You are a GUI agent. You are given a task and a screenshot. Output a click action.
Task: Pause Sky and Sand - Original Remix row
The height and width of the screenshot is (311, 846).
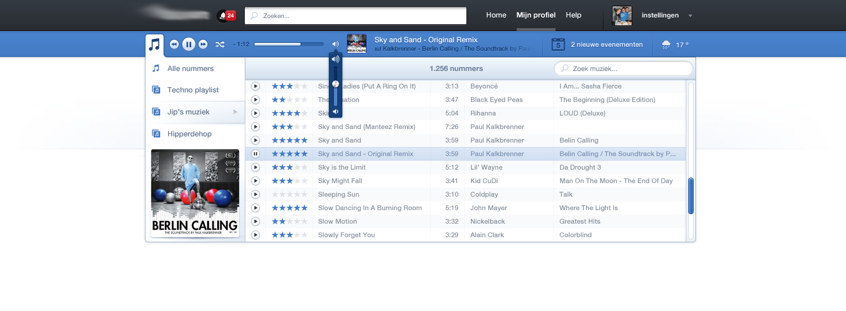(255, 154)
